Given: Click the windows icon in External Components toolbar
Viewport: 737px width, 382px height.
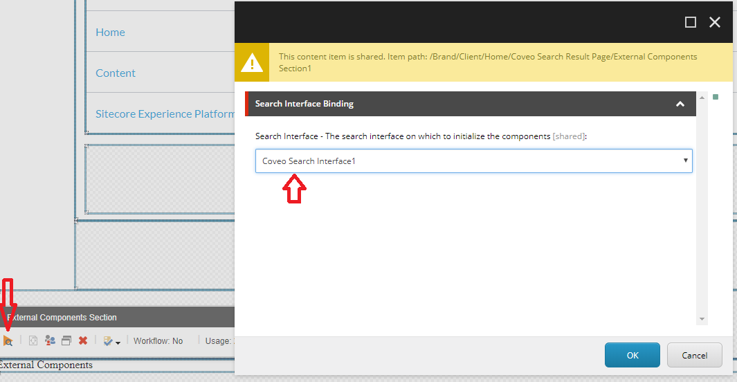Looking at the screenshot, I should (x=66, y=340).
